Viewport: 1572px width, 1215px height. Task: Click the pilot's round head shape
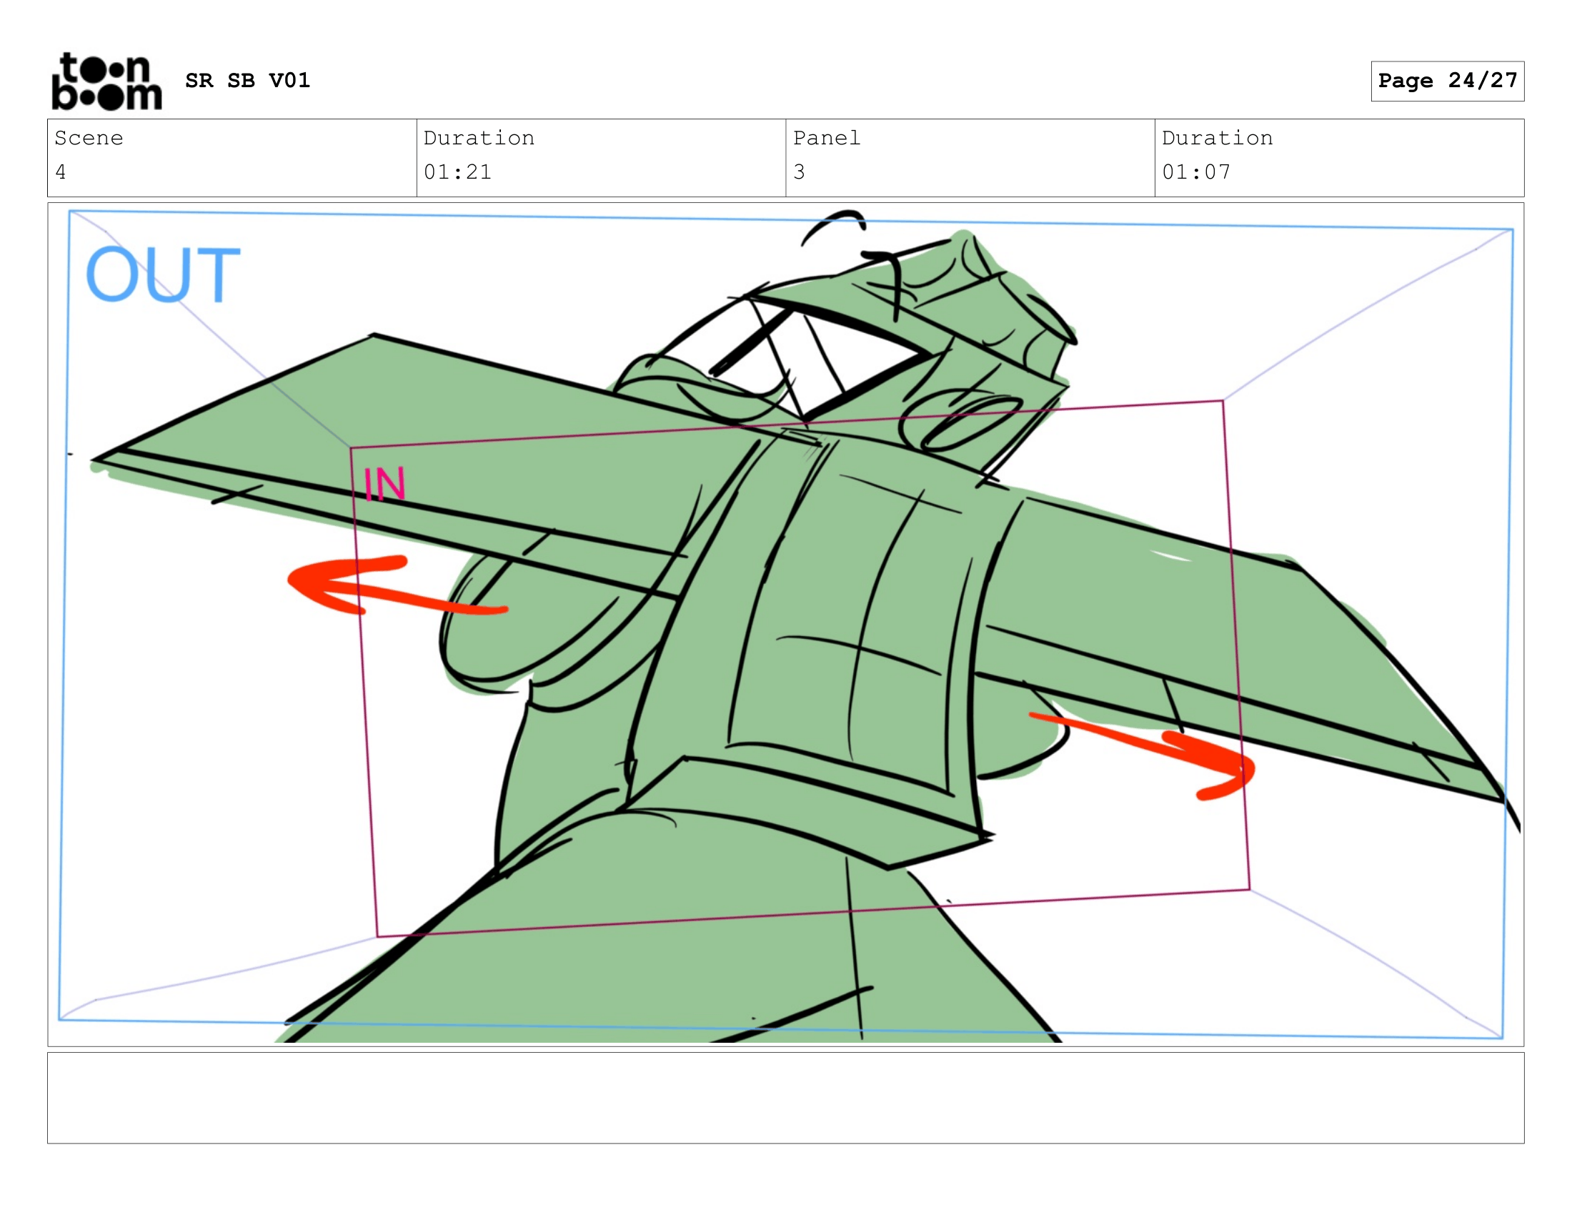coord(961,421)
